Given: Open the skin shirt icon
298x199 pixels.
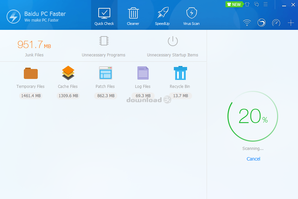Looking at the screenshot, I should pyautogui.click(x=247, y=4).
